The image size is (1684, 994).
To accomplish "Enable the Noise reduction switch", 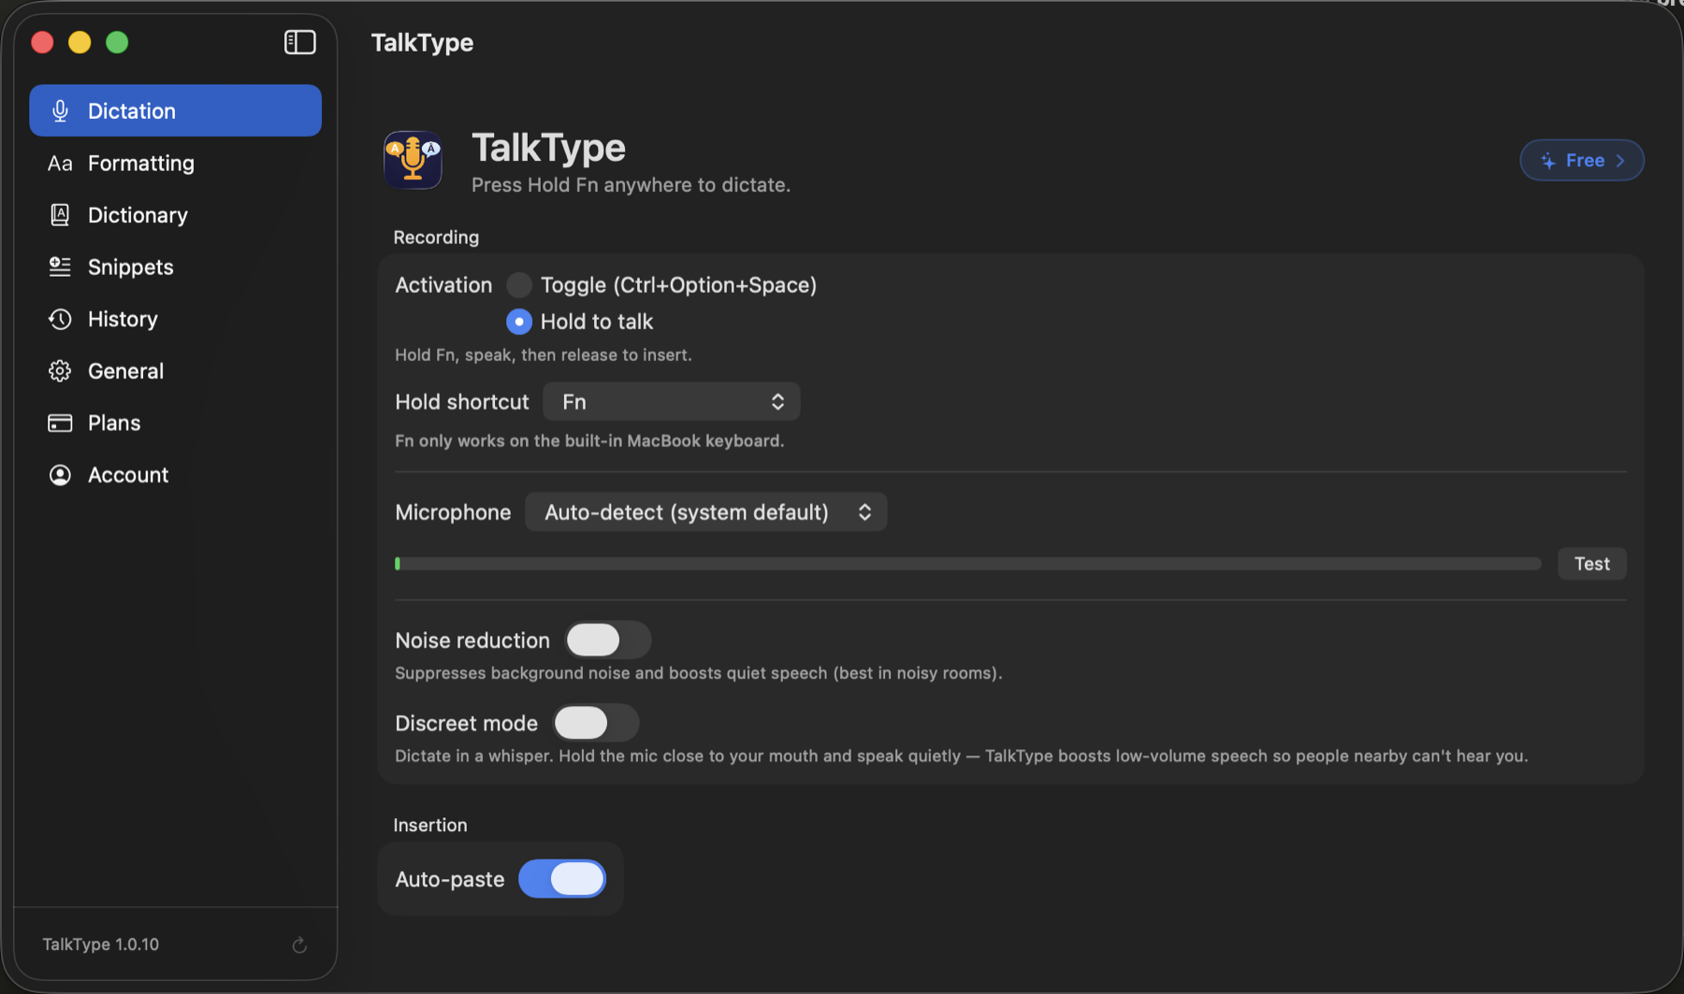I will click(608, 641).
